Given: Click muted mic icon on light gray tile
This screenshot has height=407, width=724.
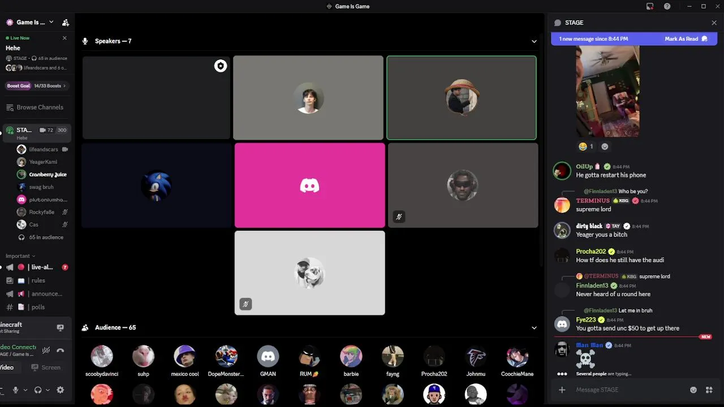Looking at the screenshot, I should 245,304.
